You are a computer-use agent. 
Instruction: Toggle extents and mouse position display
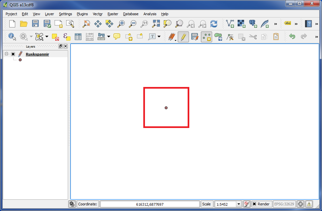[72, 204]
